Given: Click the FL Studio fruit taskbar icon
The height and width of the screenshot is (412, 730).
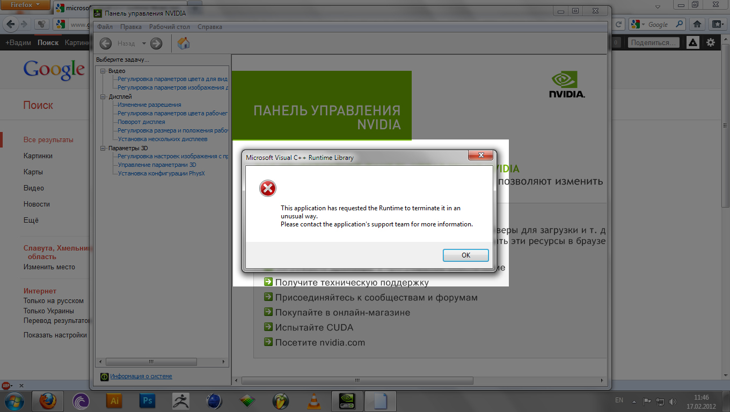Looking at the screenshot, I should (280, 401).
